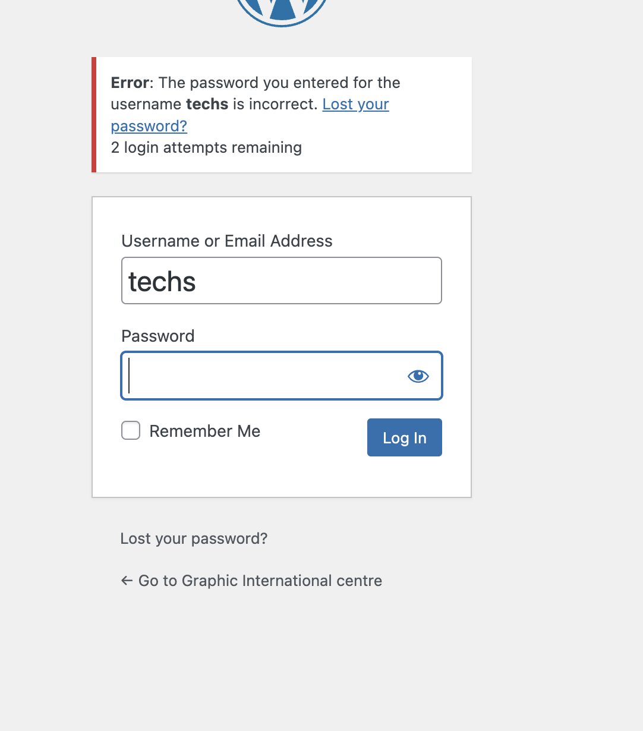Enable the Remember Me checkbox
The image size is (643, 731).
click(x=131, y=430)
